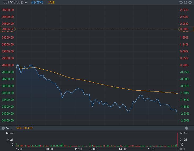
Task: Click the -2.23% percentage axis label
Action: pos(184,114)
